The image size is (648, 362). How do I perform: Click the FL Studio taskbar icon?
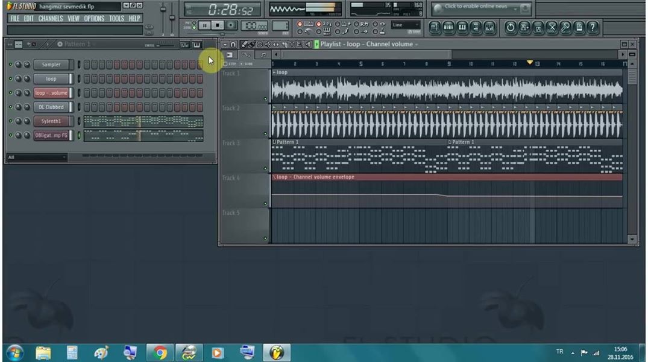pos(277,353)
